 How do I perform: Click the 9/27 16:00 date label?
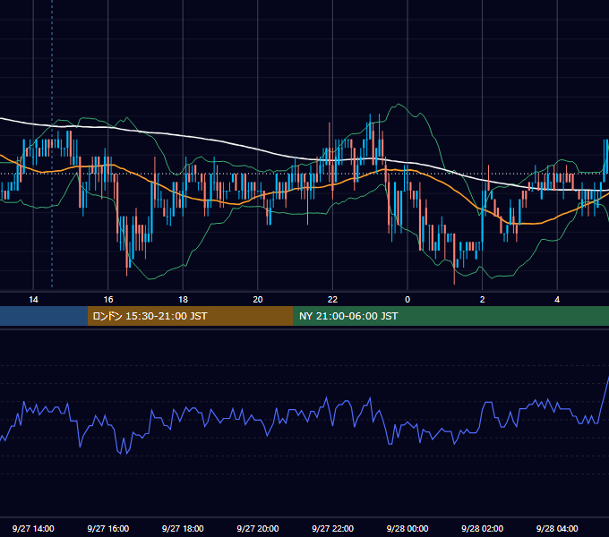click(108, 528)
